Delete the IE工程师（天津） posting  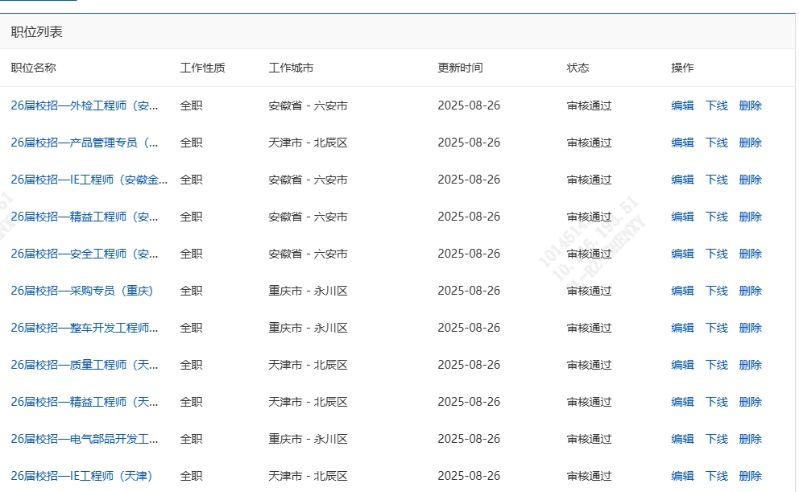pos(750,476)
